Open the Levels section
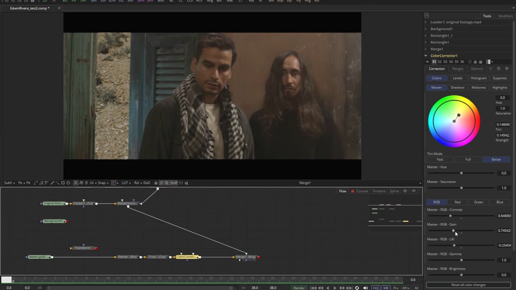516x290 pixels. click(458, 78)
